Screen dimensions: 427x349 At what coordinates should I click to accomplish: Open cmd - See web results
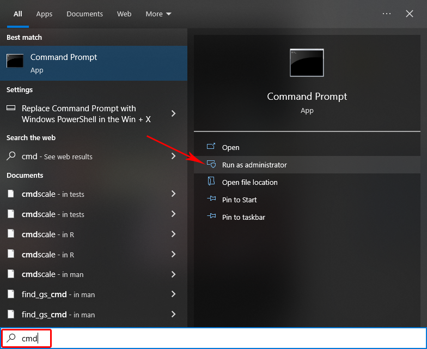(x=94, y=157)
